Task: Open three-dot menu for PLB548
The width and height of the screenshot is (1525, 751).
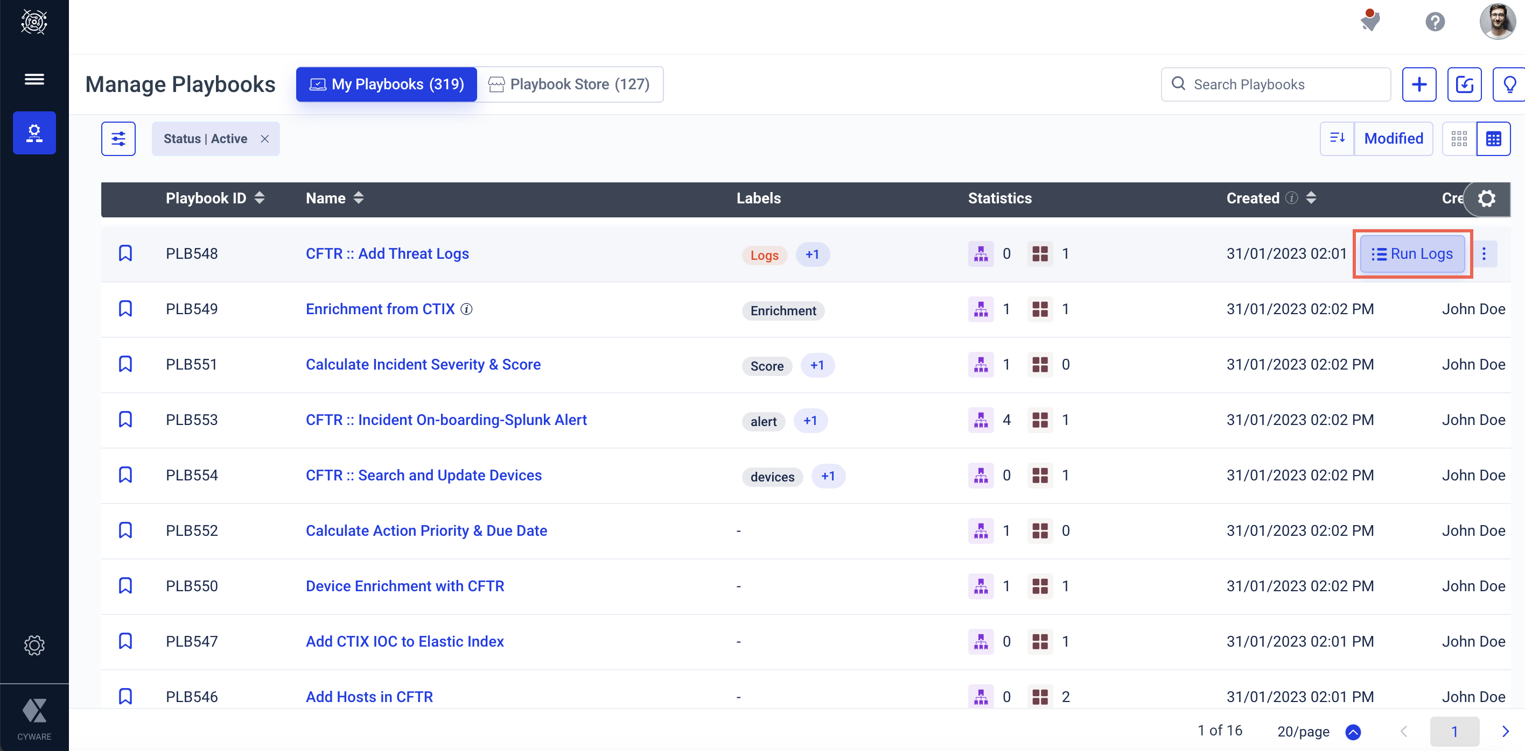Action: pyautogui.click(x=1484, y=254)
